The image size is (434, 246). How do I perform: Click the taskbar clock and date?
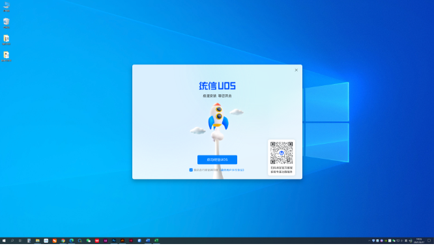[419, 241]
